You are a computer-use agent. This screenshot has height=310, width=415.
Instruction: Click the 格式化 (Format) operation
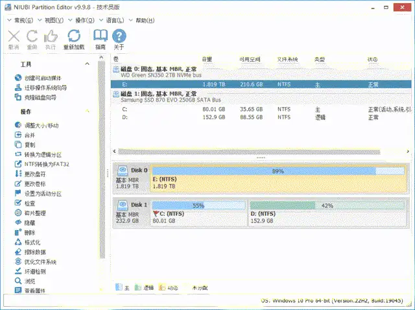point(27,243)
